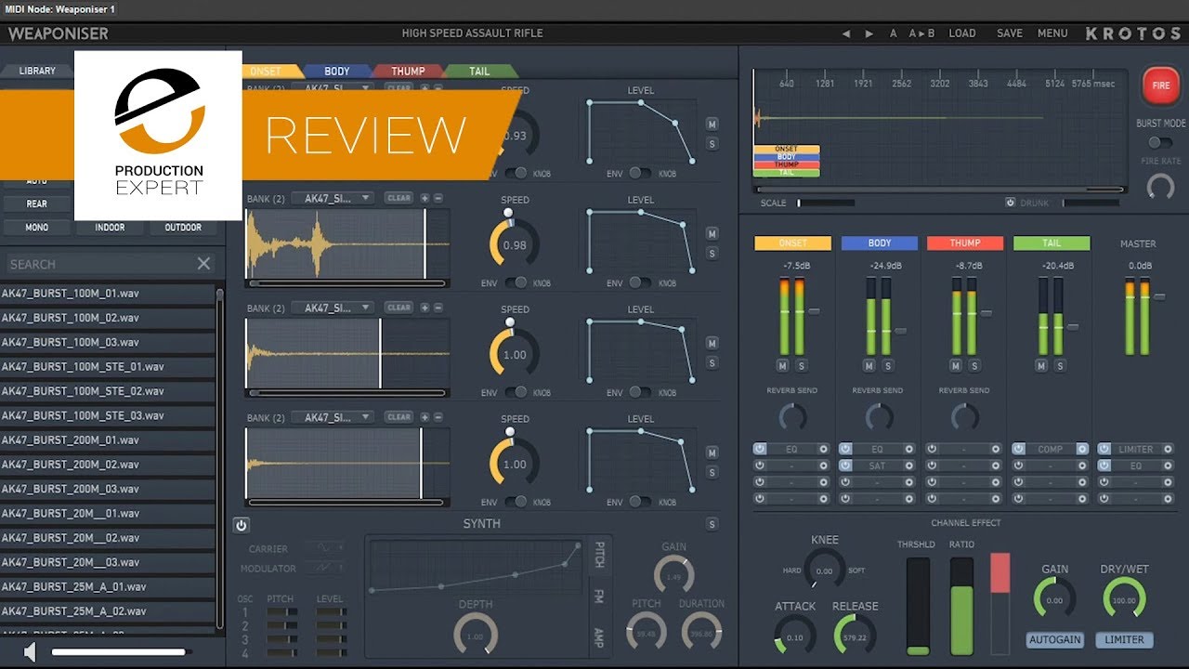The image size is (1189, 669).
Task: Go to the previous preset arrow
Action: coord(845,33)
